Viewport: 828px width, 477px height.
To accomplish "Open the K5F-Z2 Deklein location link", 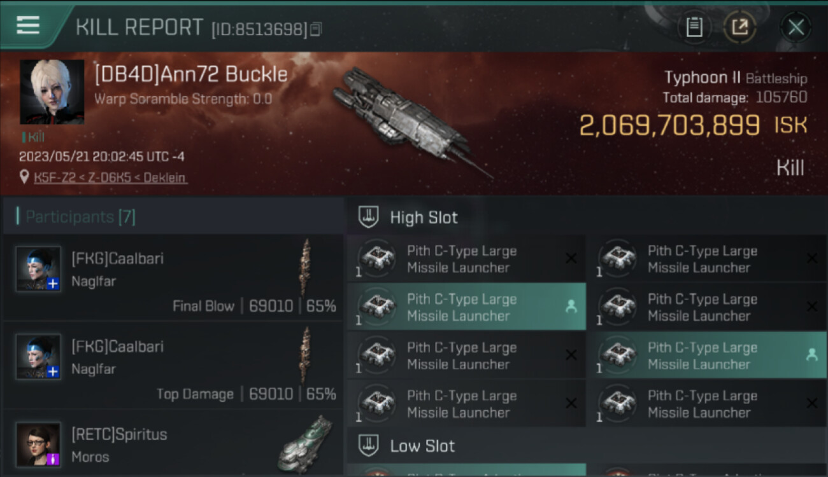I will [x=110, y=177].
